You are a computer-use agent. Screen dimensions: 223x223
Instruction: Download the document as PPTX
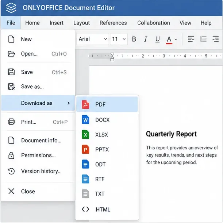pos(107,150)
